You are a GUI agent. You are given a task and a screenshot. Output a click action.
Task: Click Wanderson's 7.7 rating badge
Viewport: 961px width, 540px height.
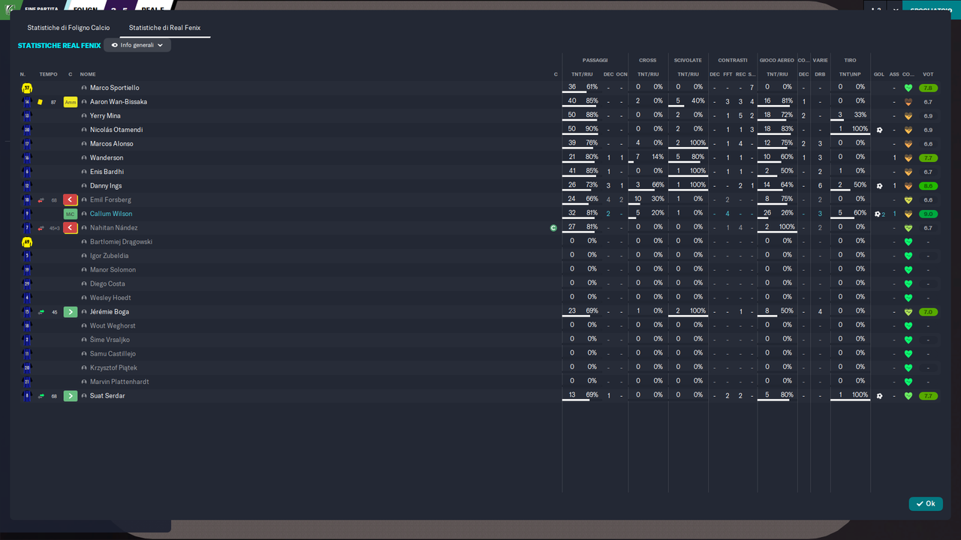coord(928,158)
